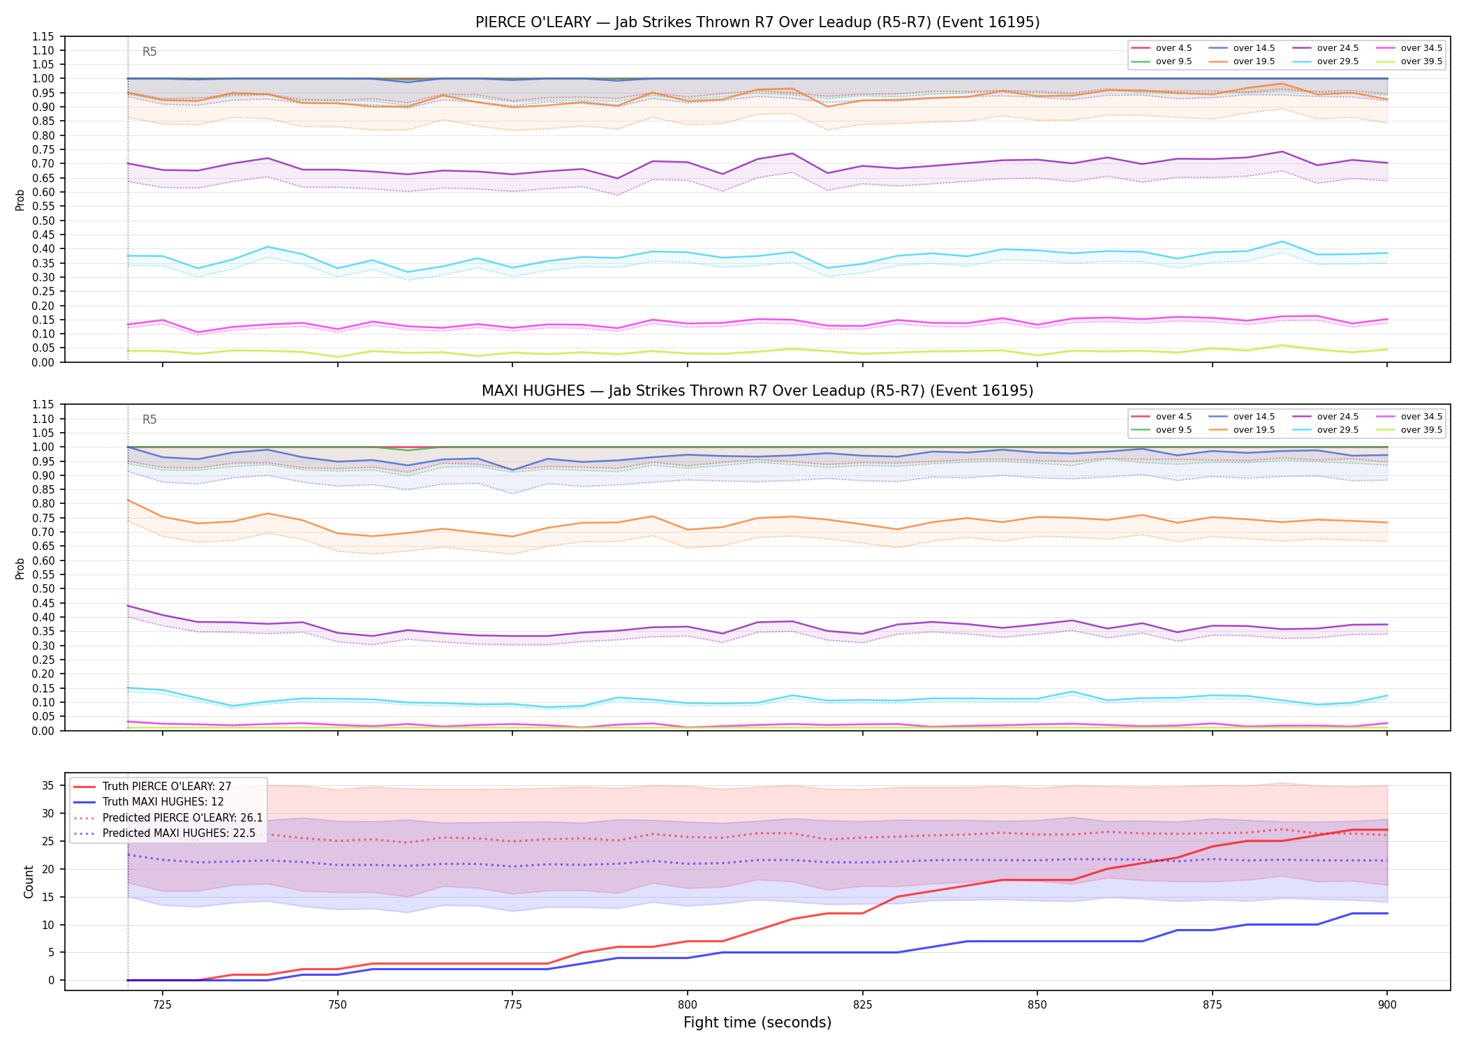The height and width of the screenshot is (1047, 1466).
Task: Click the 35 tick on the Count axis
Action: 48,785
